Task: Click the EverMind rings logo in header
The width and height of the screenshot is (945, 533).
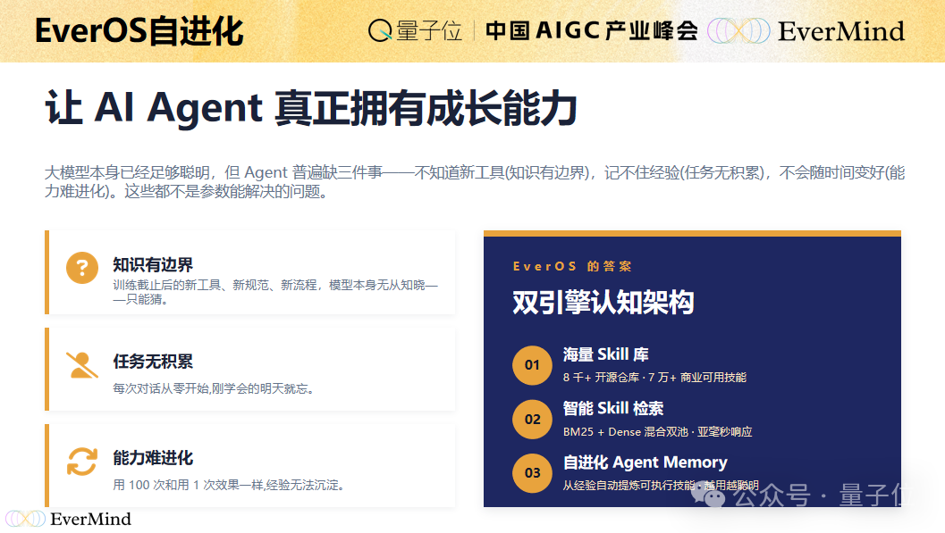Action: [738, 30]
